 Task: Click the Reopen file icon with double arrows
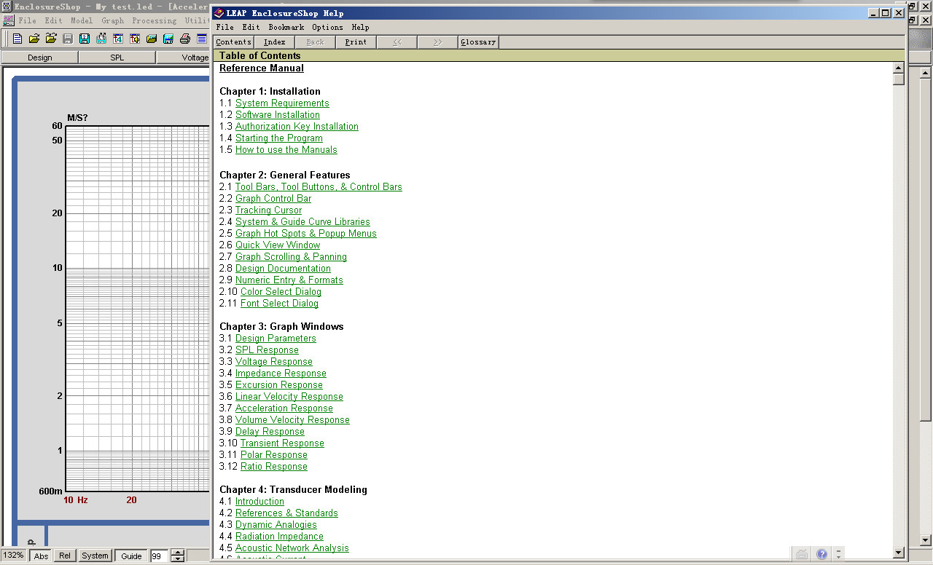tap(50, 39)
